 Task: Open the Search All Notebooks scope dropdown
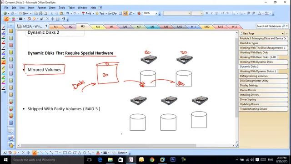click(x=287, y=26)
